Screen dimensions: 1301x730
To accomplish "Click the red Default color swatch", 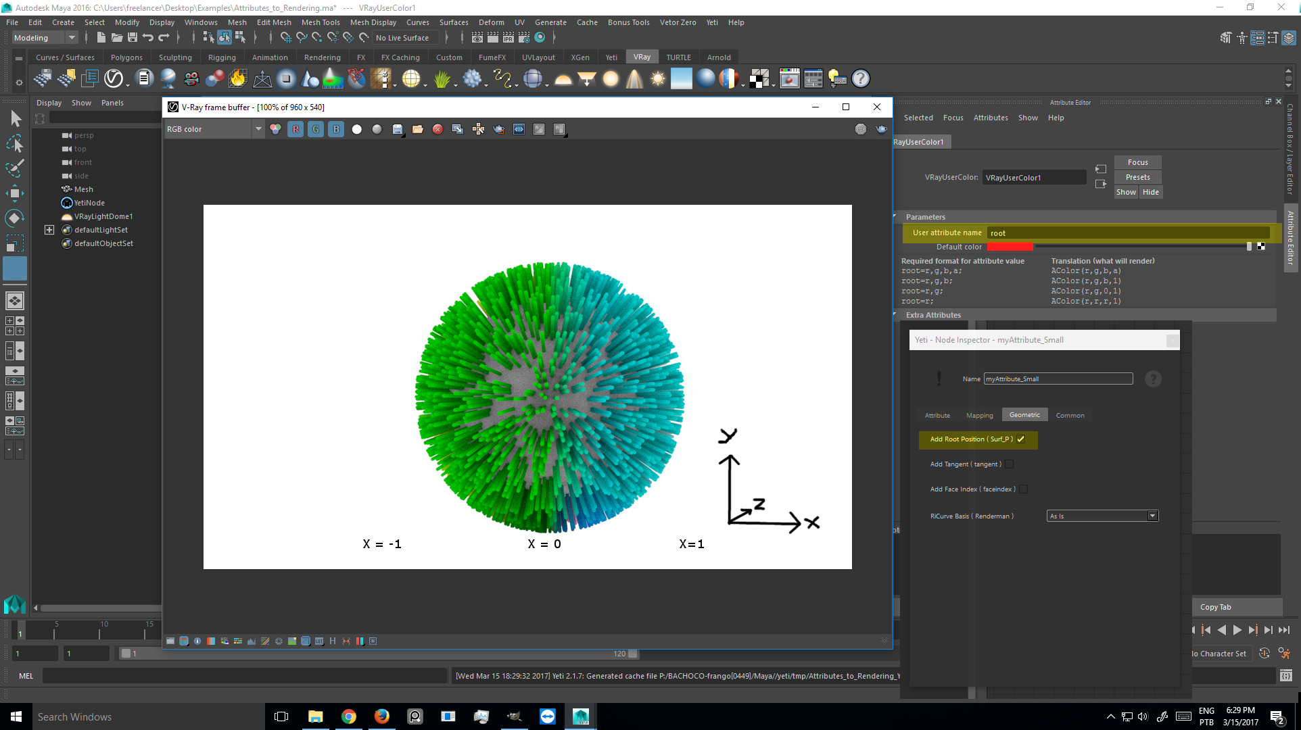I will (x=1010, y=247).
